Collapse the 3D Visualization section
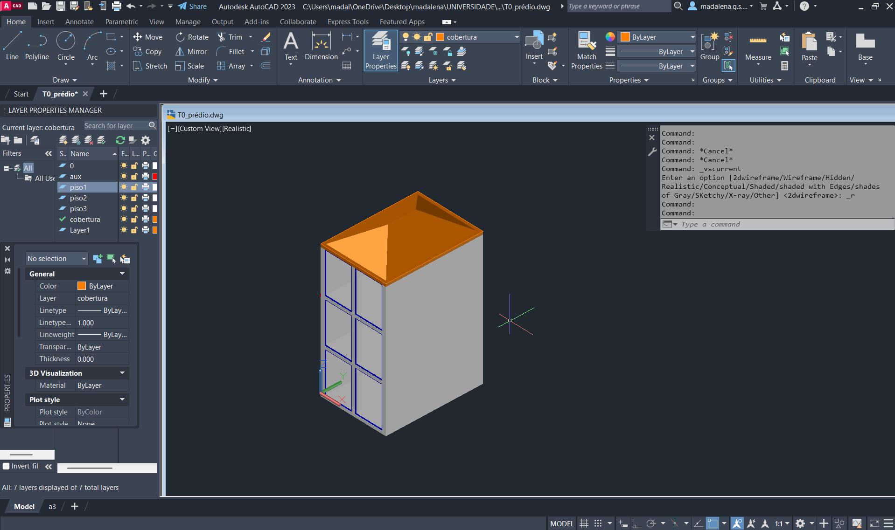Viewport: 895px width, 530px height. (x=122, y=373)
